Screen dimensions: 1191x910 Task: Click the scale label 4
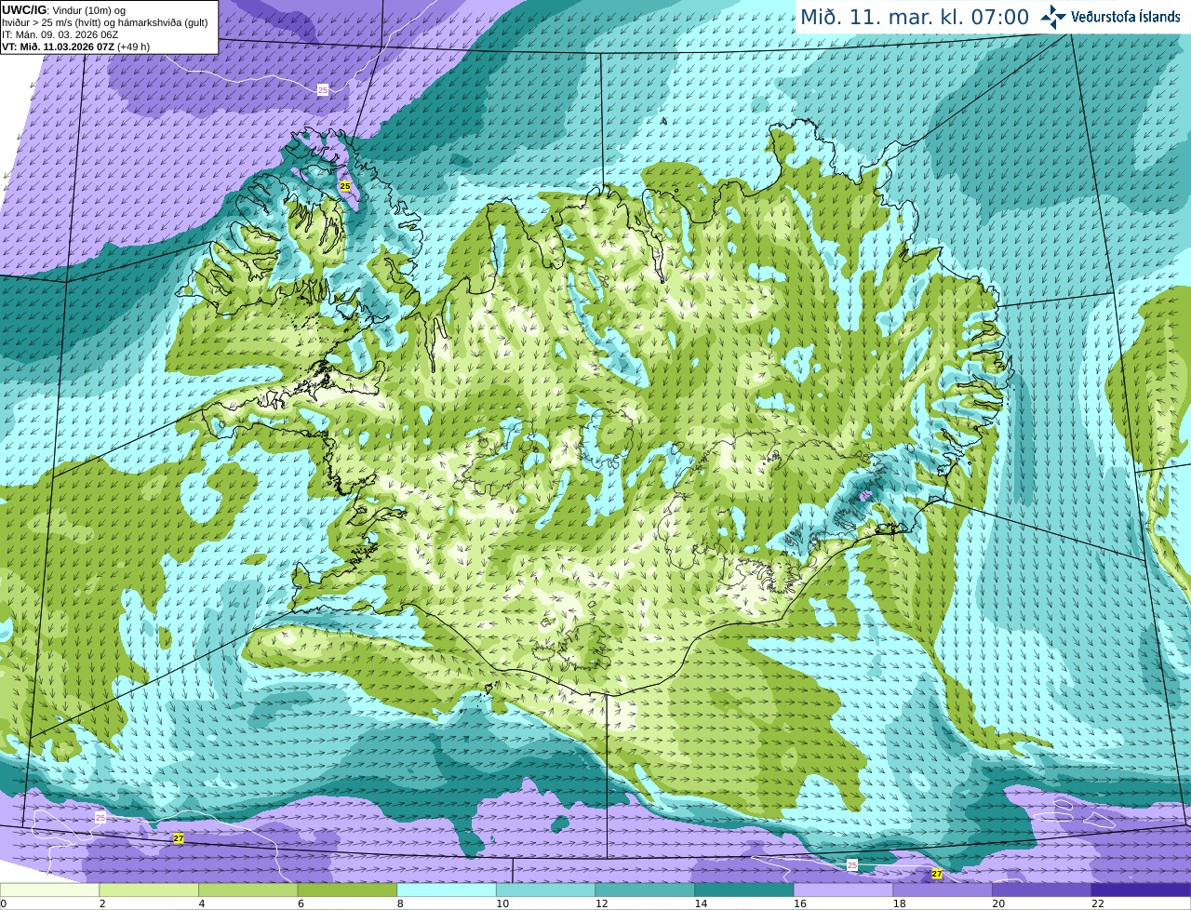pos(201,903)
